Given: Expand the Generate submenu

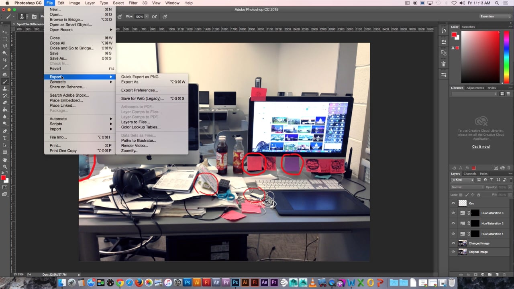Looking at the screenshot, I should point(80,82).
